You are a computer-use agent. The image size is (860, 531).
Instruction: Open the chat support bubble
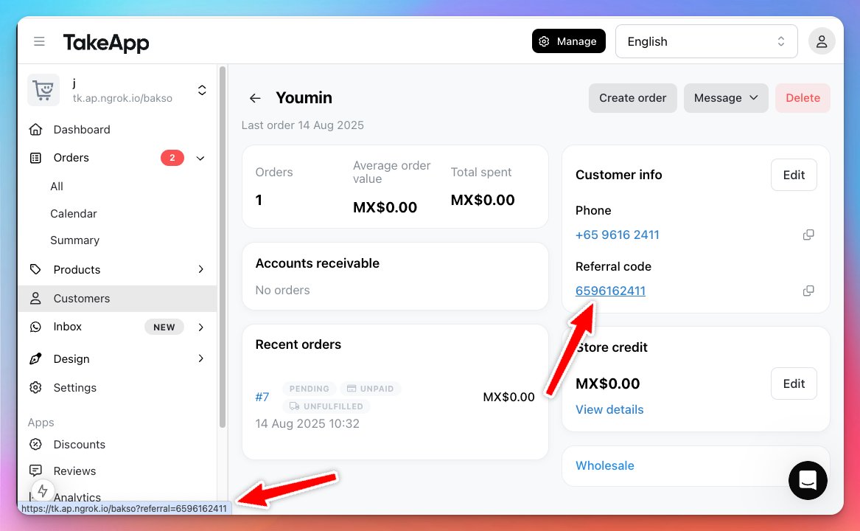[x=808, y=480]
